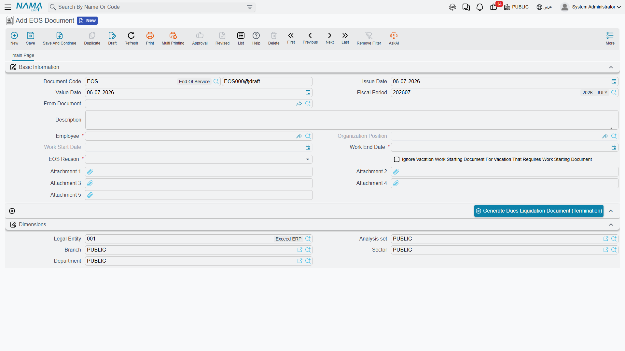This screenshot has height=351, width=625.
Task: Open the List view icon
Action: (241, 35)
